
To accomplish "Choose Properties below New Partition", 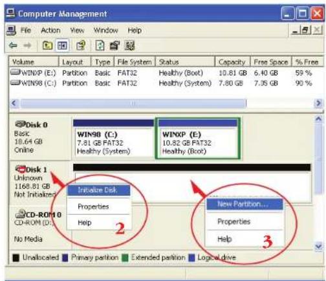I will coord(244,221).
